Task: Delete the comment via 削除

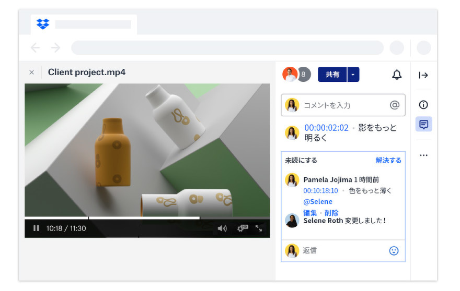Action: coord(331,213)
